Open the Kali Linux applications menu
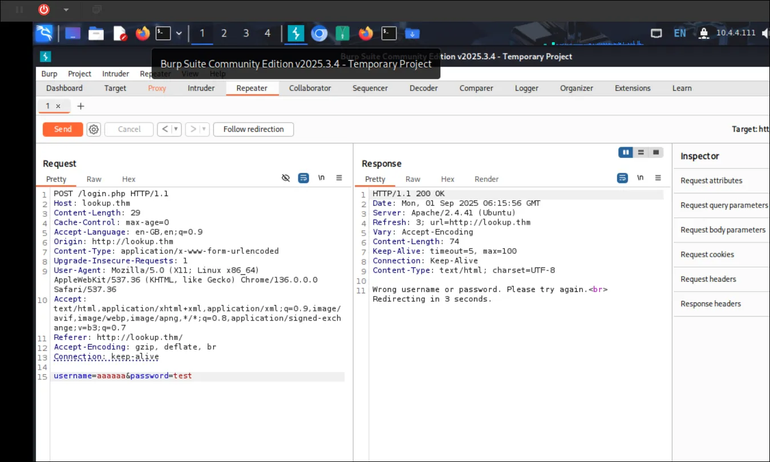 pos(44,33)
